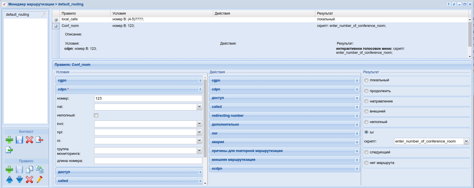Select the внешний result option
The width and height of the screenshot is (474, 188).
366,111
